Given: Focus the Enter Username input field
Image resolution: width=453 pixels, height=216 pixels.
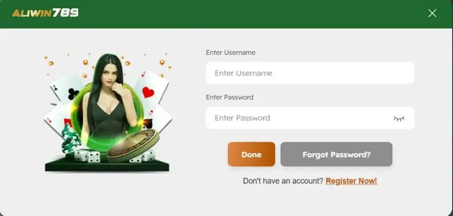Looking at the screenshot, I should pyautogui.click(x=310, y=73).
